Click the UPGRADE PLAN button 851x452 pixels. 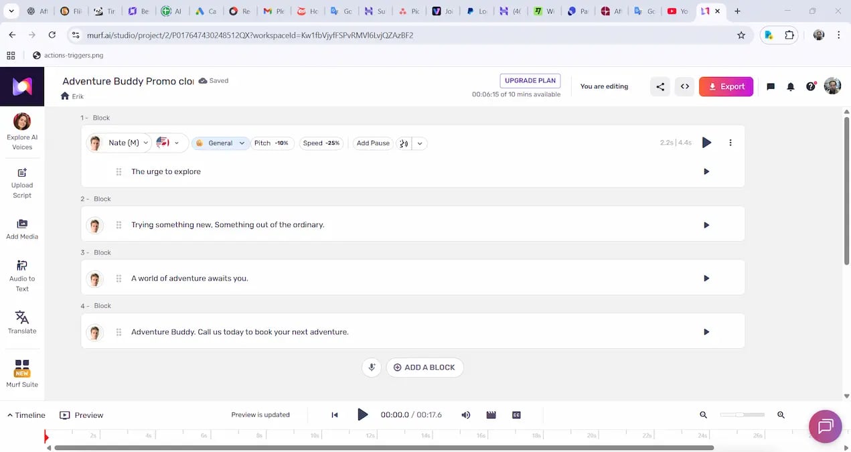point(530,80)
